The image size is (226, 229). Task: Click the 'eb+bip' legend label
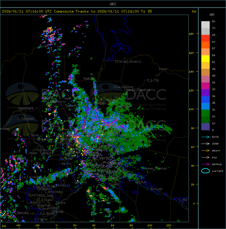click(217, 164)
